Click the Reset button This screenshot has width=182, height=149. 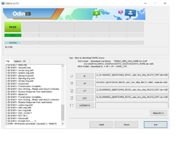click(127, 125)
